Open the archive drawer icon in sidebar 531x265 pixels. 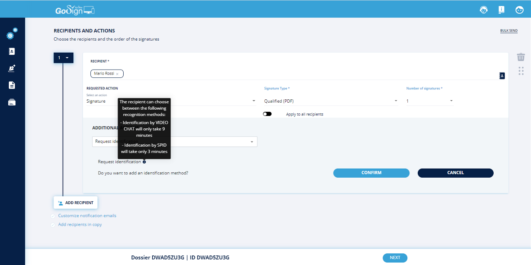pyautogui.click(x=12, y=102)
